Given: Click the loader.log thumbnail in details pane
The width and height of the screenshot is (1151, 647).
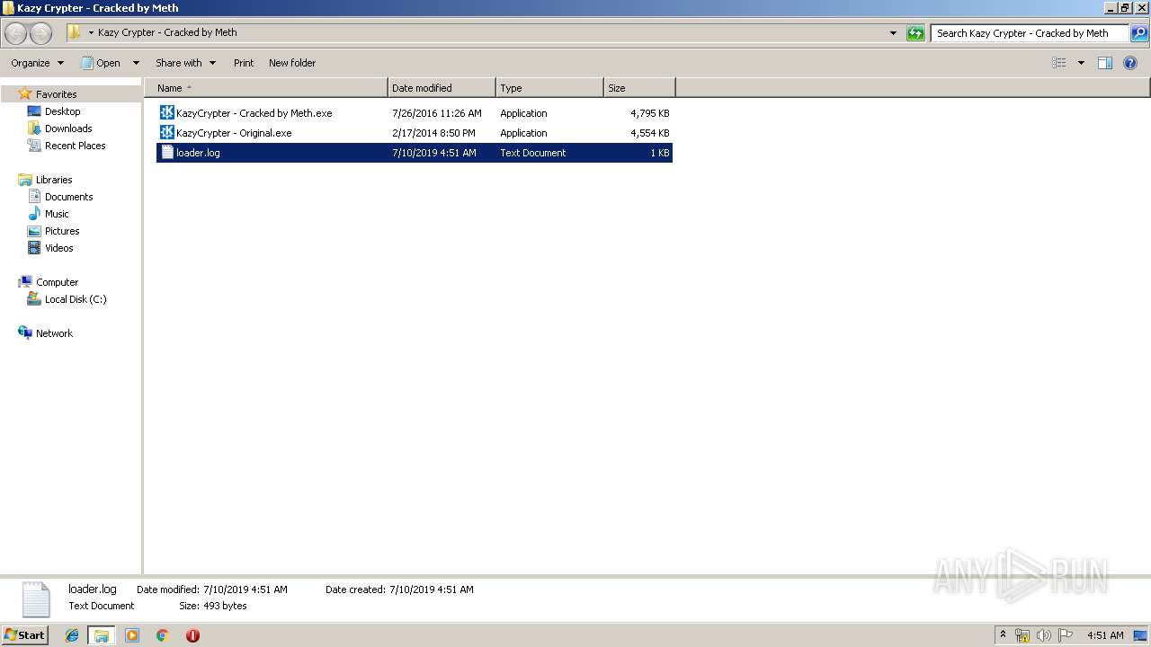Looking at the screenshot, I should pos(36,599).
